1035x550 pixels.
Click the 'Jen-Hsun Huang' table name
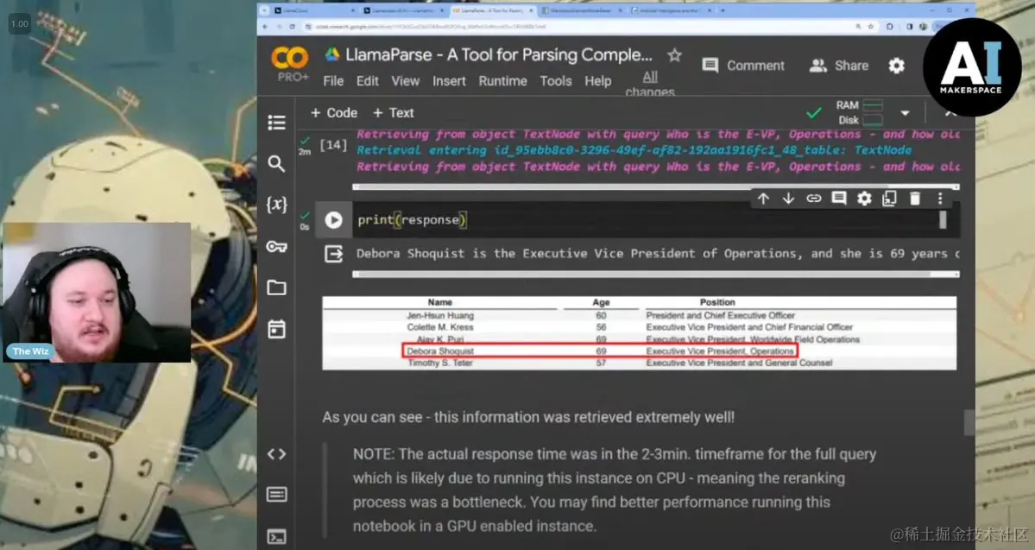440,316
